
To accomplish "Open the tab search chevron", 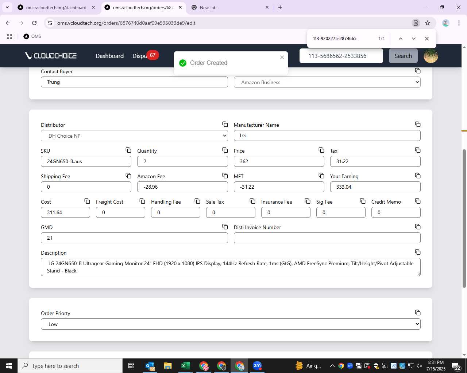I will coord(7,7).
